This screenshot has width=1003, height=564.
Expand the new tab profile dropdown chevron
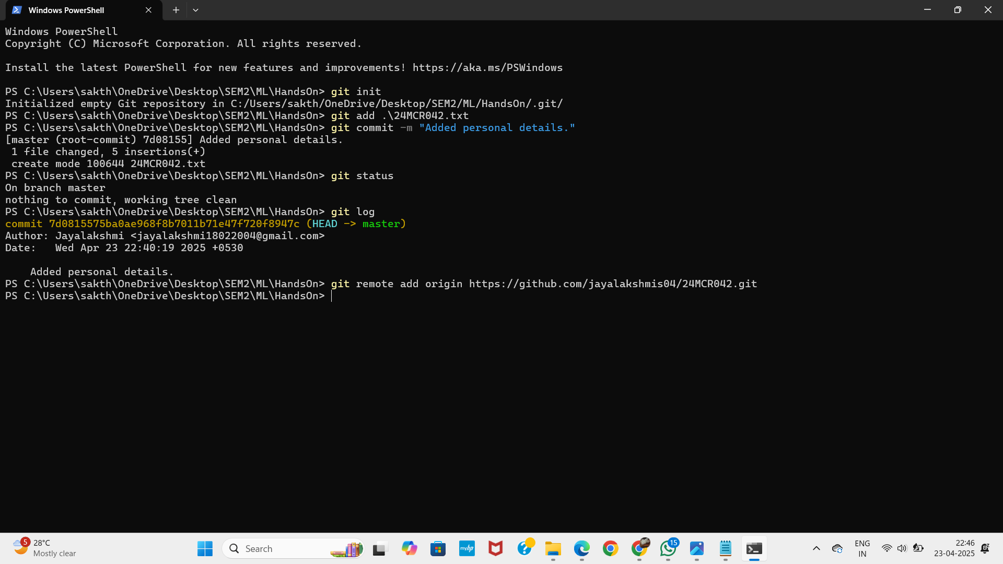coord(195,10)
